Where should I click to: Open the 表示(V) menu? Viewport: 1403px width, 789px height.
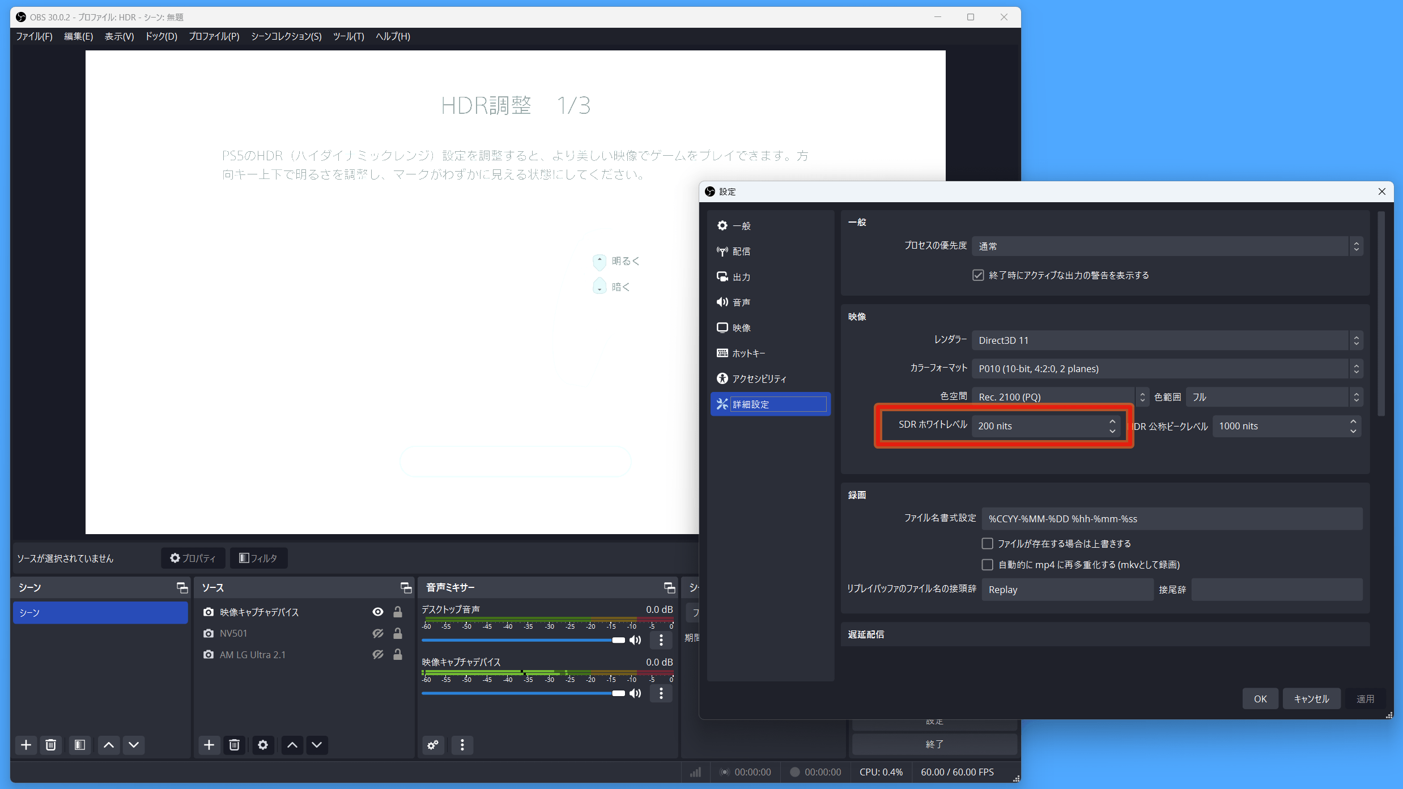point(119,36)
